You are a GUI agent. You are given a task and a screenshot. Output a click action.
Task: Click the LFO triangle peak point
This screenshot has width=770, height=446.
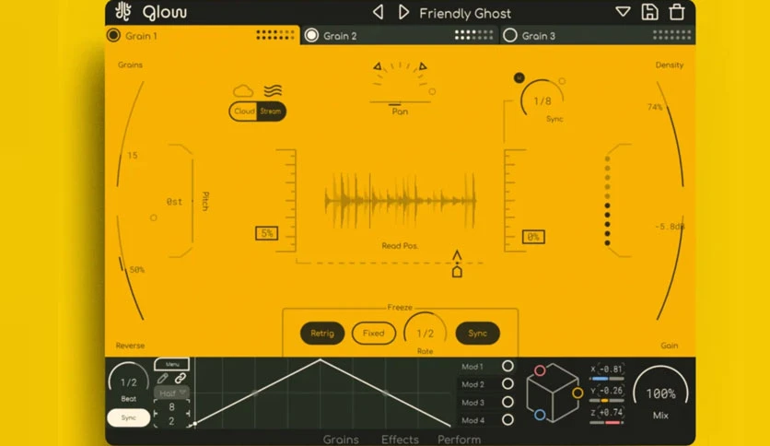tap(321, 360)
